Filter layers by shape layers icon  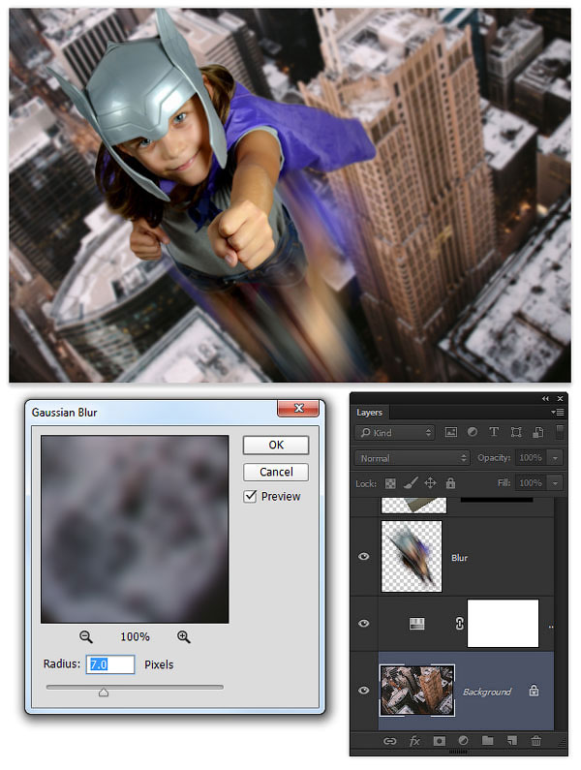516,432
